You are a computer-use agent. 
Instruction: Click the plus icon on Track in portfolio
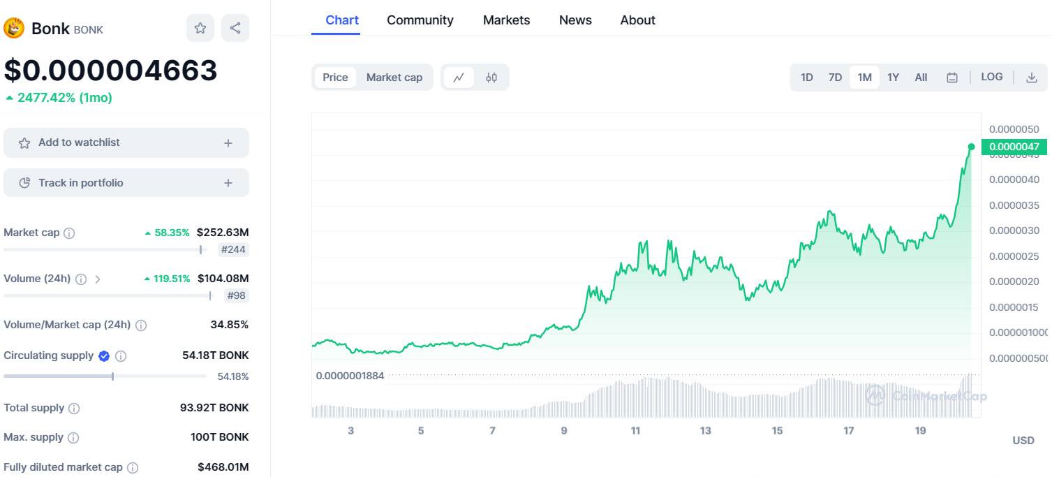pyautogui.click(x=228, y=183)
